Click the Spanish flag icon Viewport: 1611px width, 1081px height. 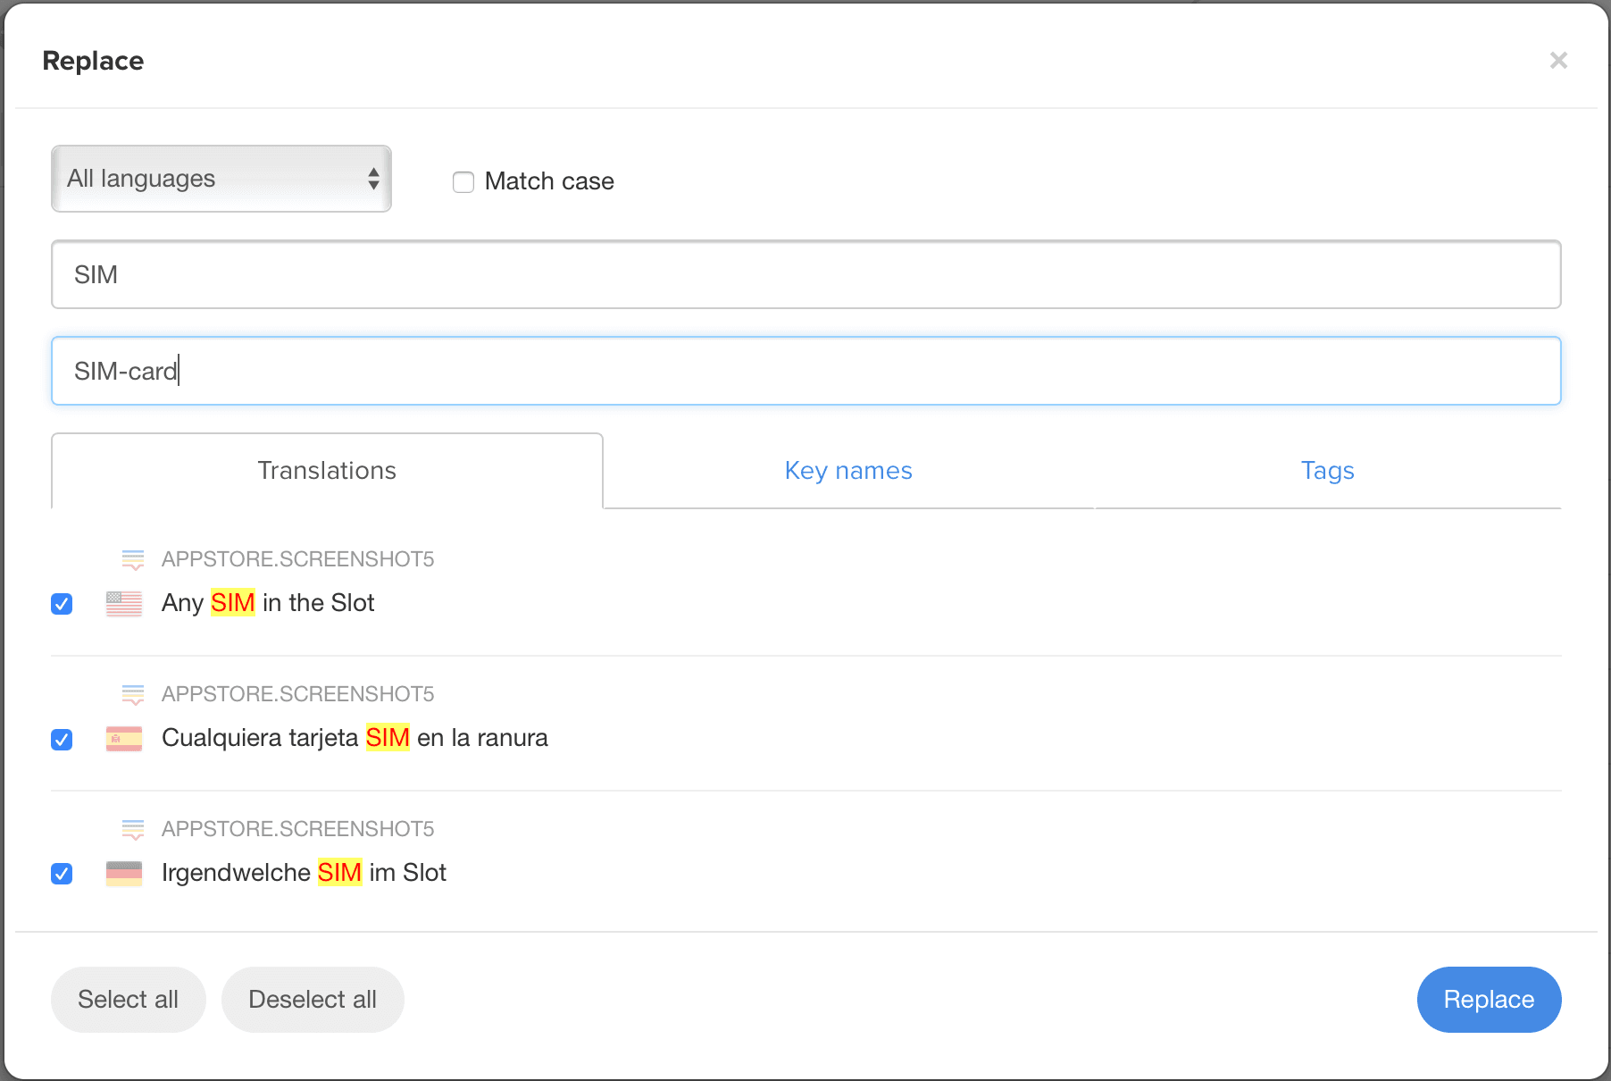click(124, 739)
